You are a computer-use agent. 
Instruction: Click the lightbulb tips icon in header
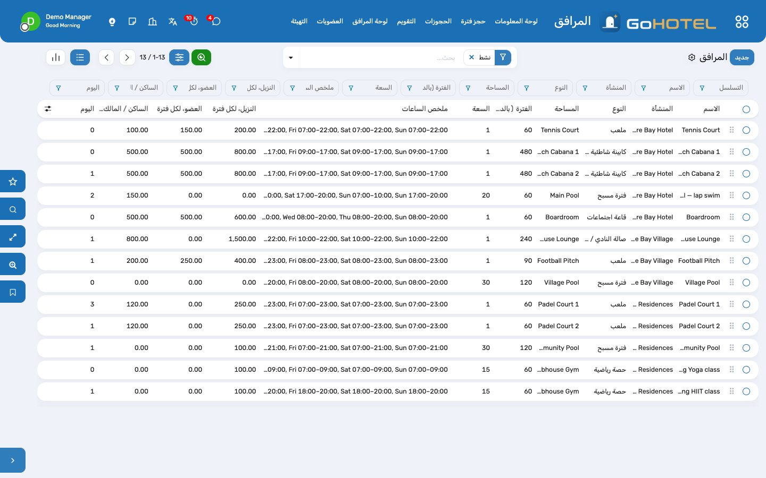coord(112,21)
